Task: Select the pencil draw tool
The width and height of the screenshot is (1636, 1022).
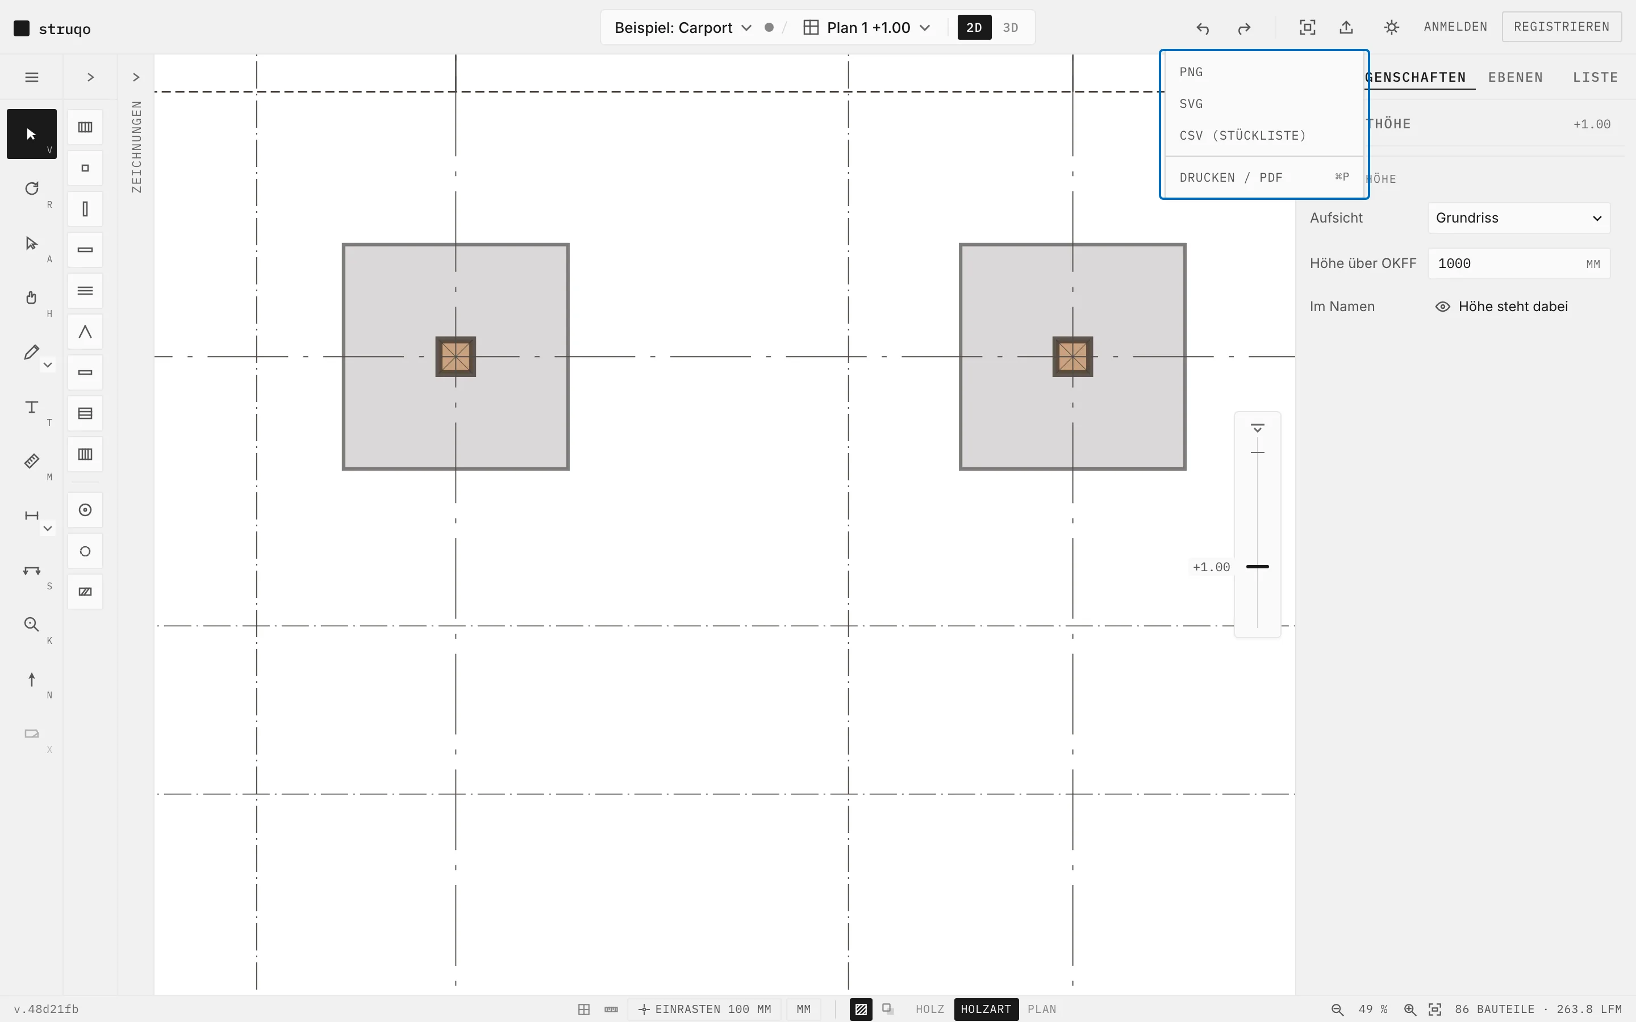Action: coord(31,352)
